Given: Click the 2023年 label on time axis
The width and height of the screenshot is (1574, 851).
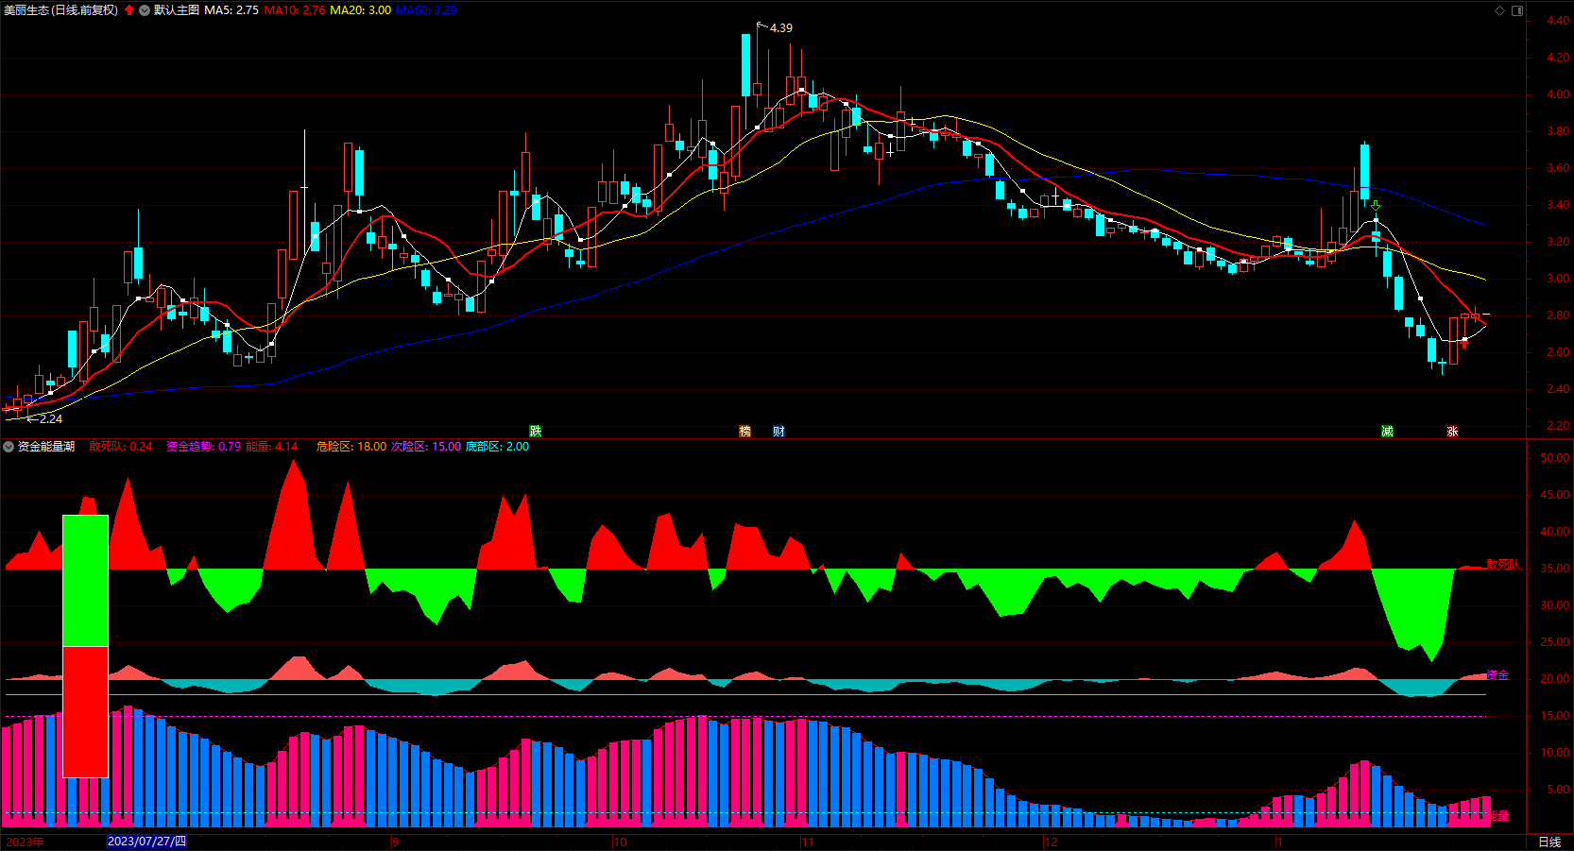Looking at the screenshot, I should pos(25,842).
